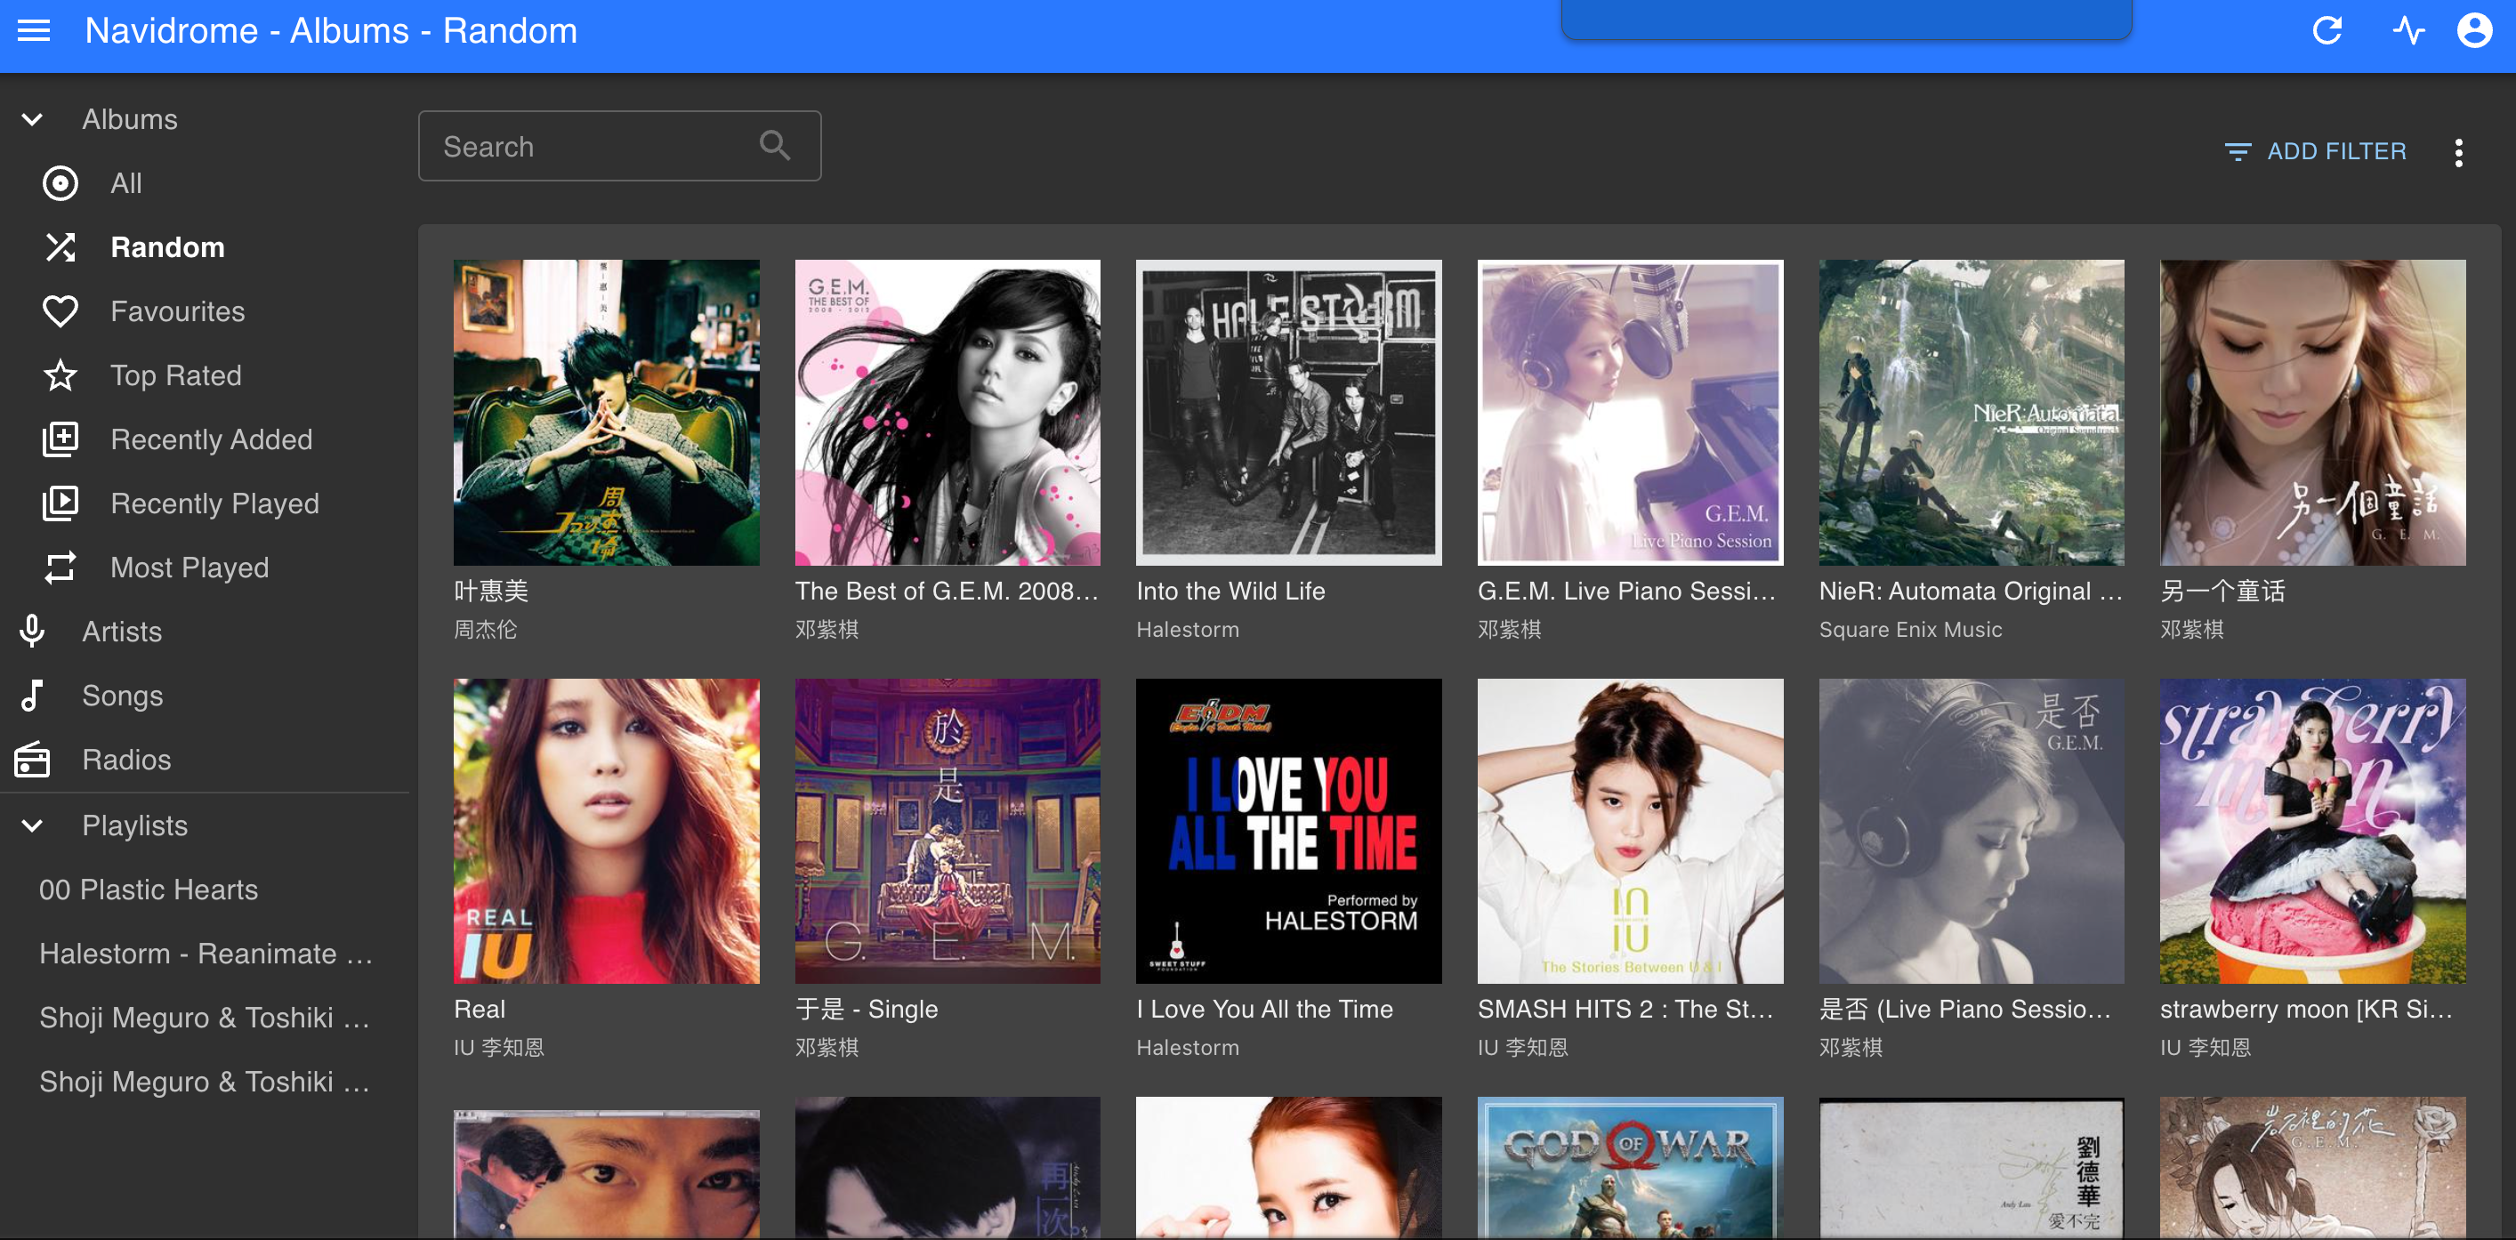
Task: Open the activity pulse icon
Action: [2407, 31]
